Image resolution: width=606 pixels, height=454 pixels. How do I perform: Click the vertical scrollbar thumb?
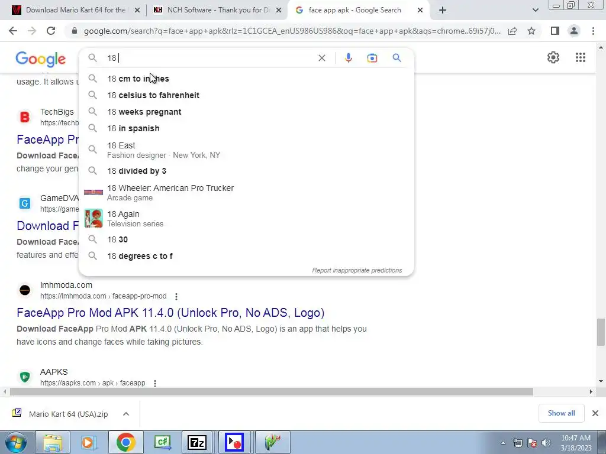click(x=601, y=332)
